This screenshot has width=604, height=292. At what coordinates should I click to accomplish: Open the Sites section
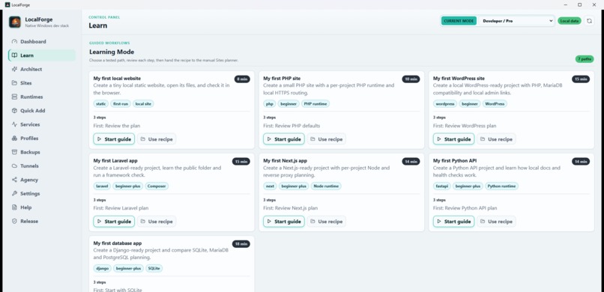coord(42,83)
